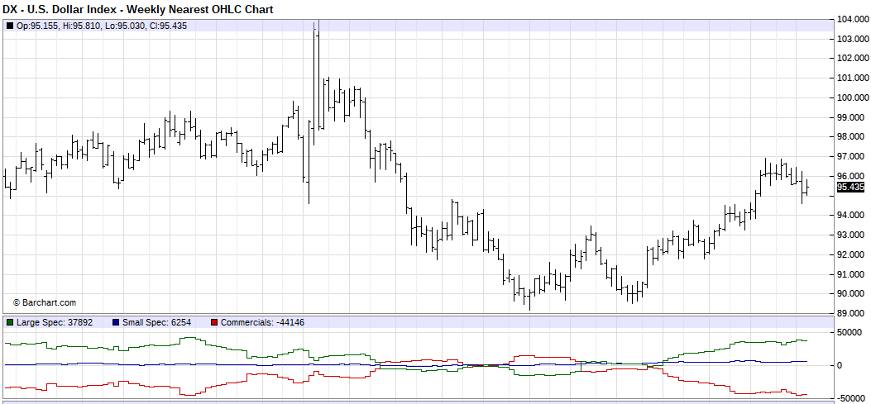Screen dimensions: 871x404
Task: Click the '© Barchart.com' copyright text
Action: pyautogui.click(x=45, y=302)
